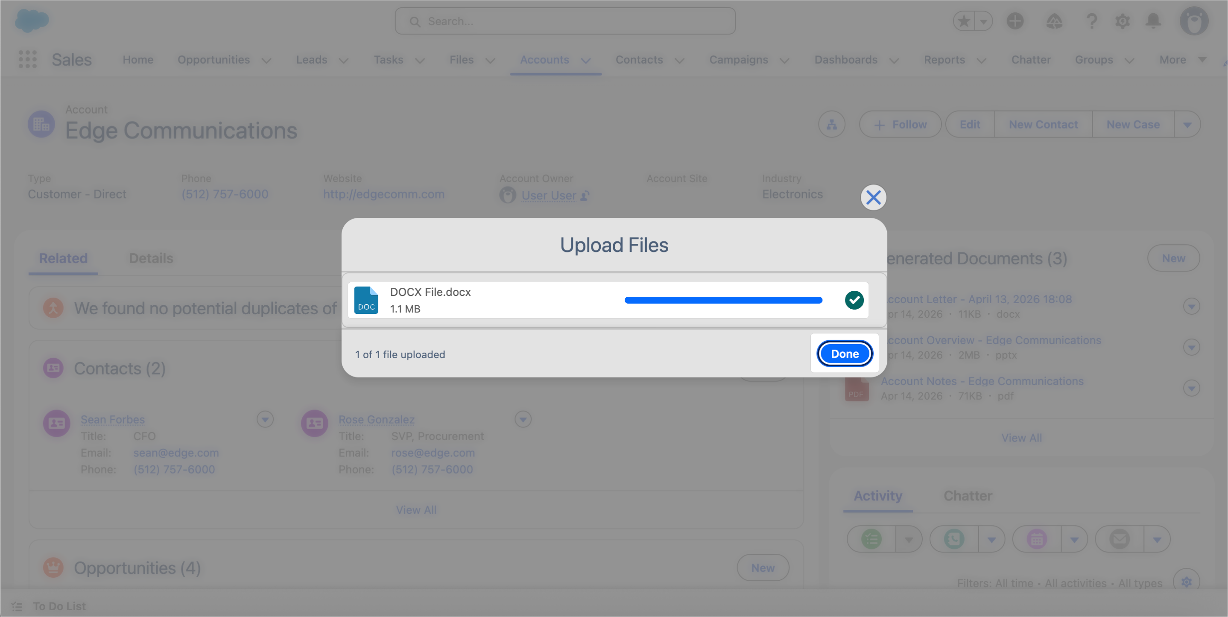The width and height of the screenshot is (1228, 617).
Task: Open the Chatter navigation tab
Action: coord(1031,60)
